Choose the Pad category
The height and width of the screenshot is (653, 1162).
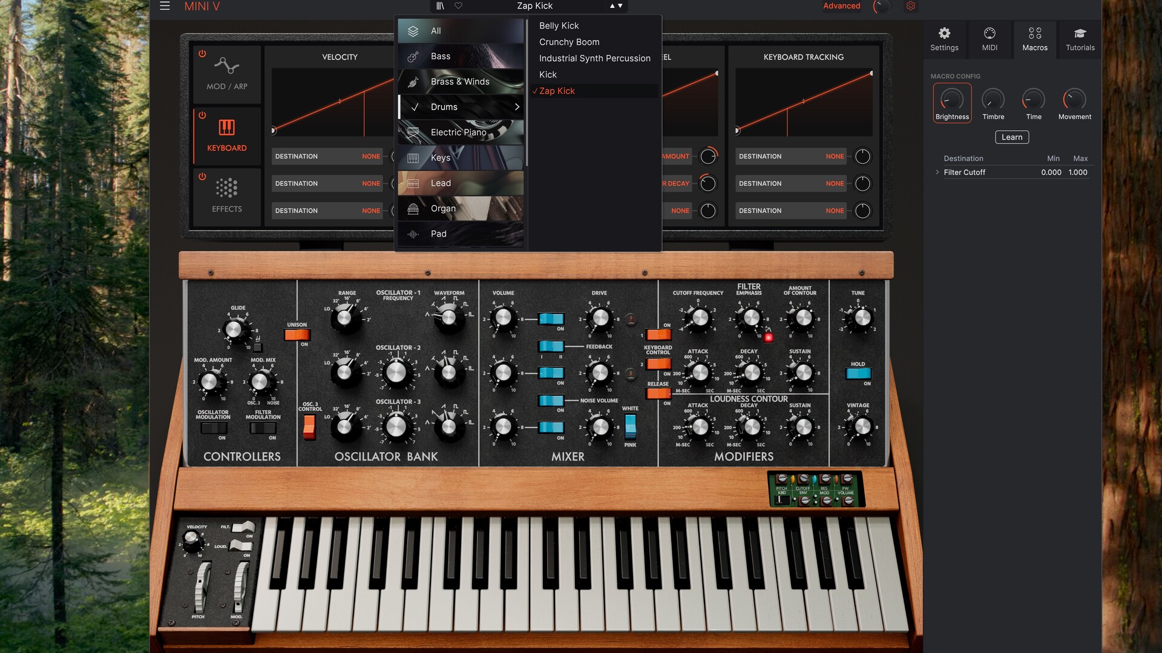[461, 234]
